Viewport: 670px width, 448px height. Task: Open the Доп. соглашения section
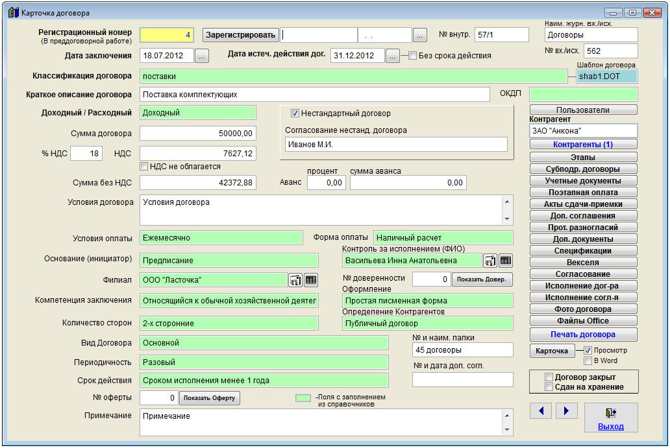tap(583, 215)
